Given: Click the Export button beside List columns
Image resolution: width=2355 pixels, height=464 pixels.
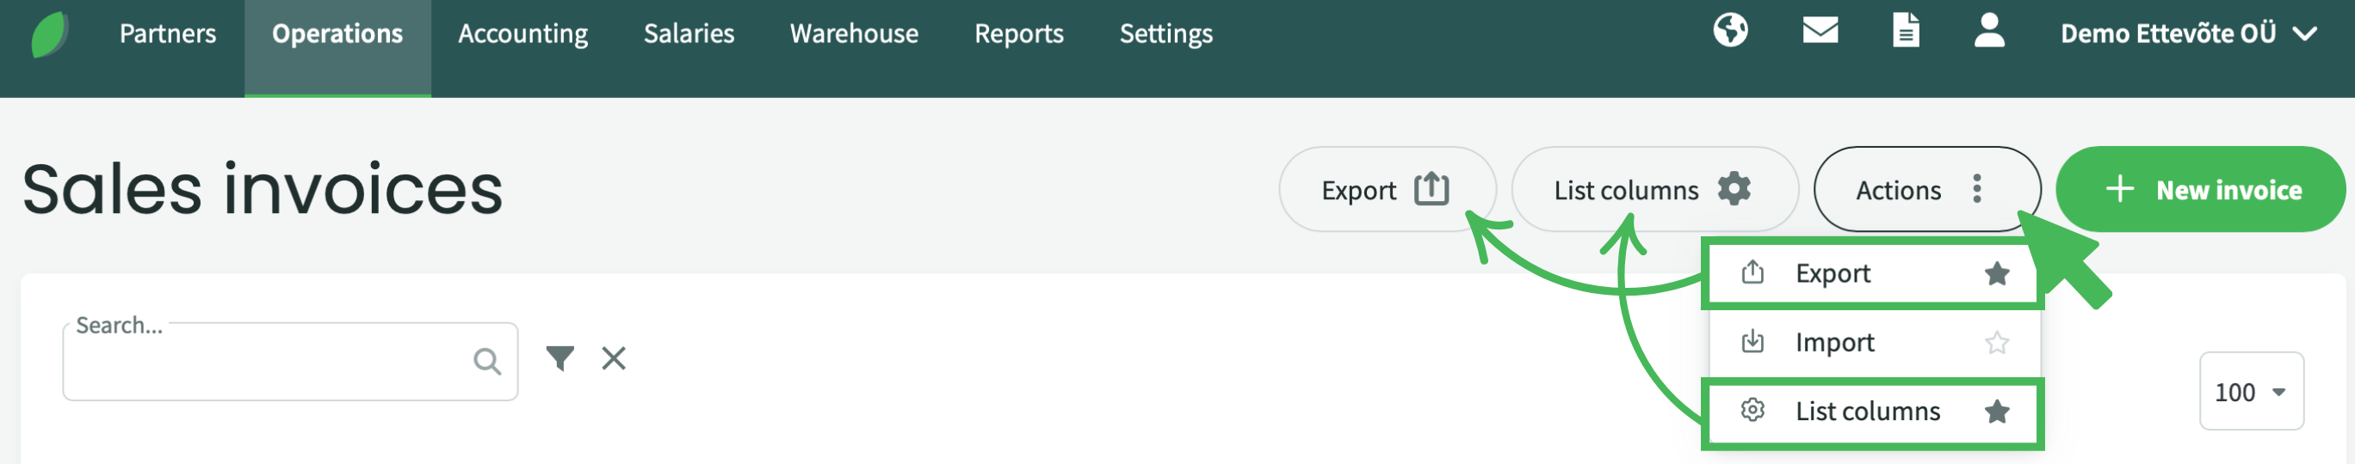Looking at the screenshot, I should (1386, 190).
